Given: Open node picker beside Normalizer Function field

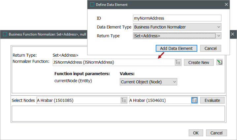Looking at the screenshot, I should (178, 62).
